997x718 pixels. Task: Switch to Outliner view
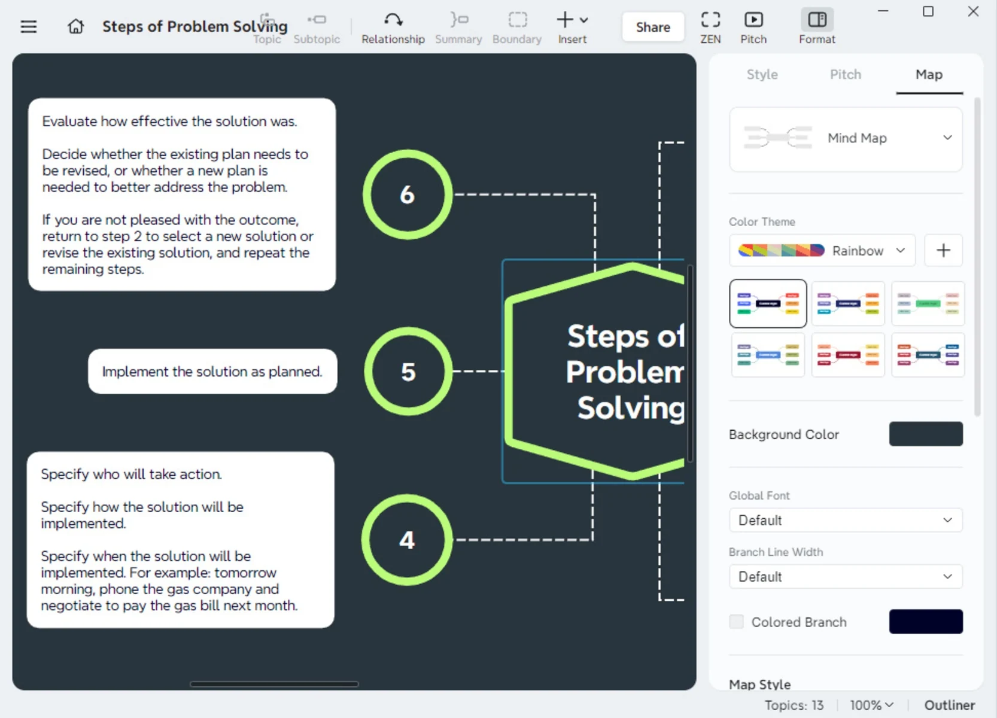point(949,705)
